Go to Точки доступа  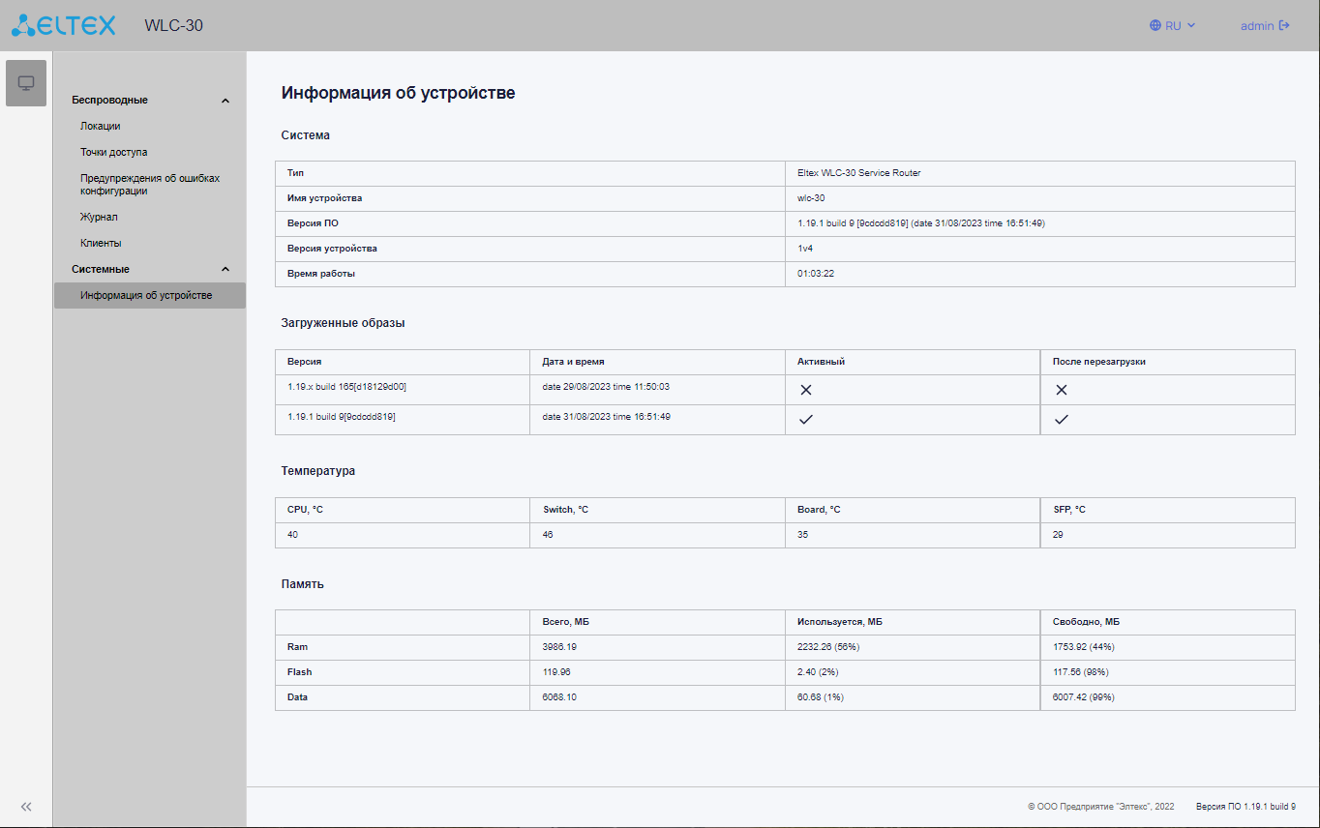114,153
